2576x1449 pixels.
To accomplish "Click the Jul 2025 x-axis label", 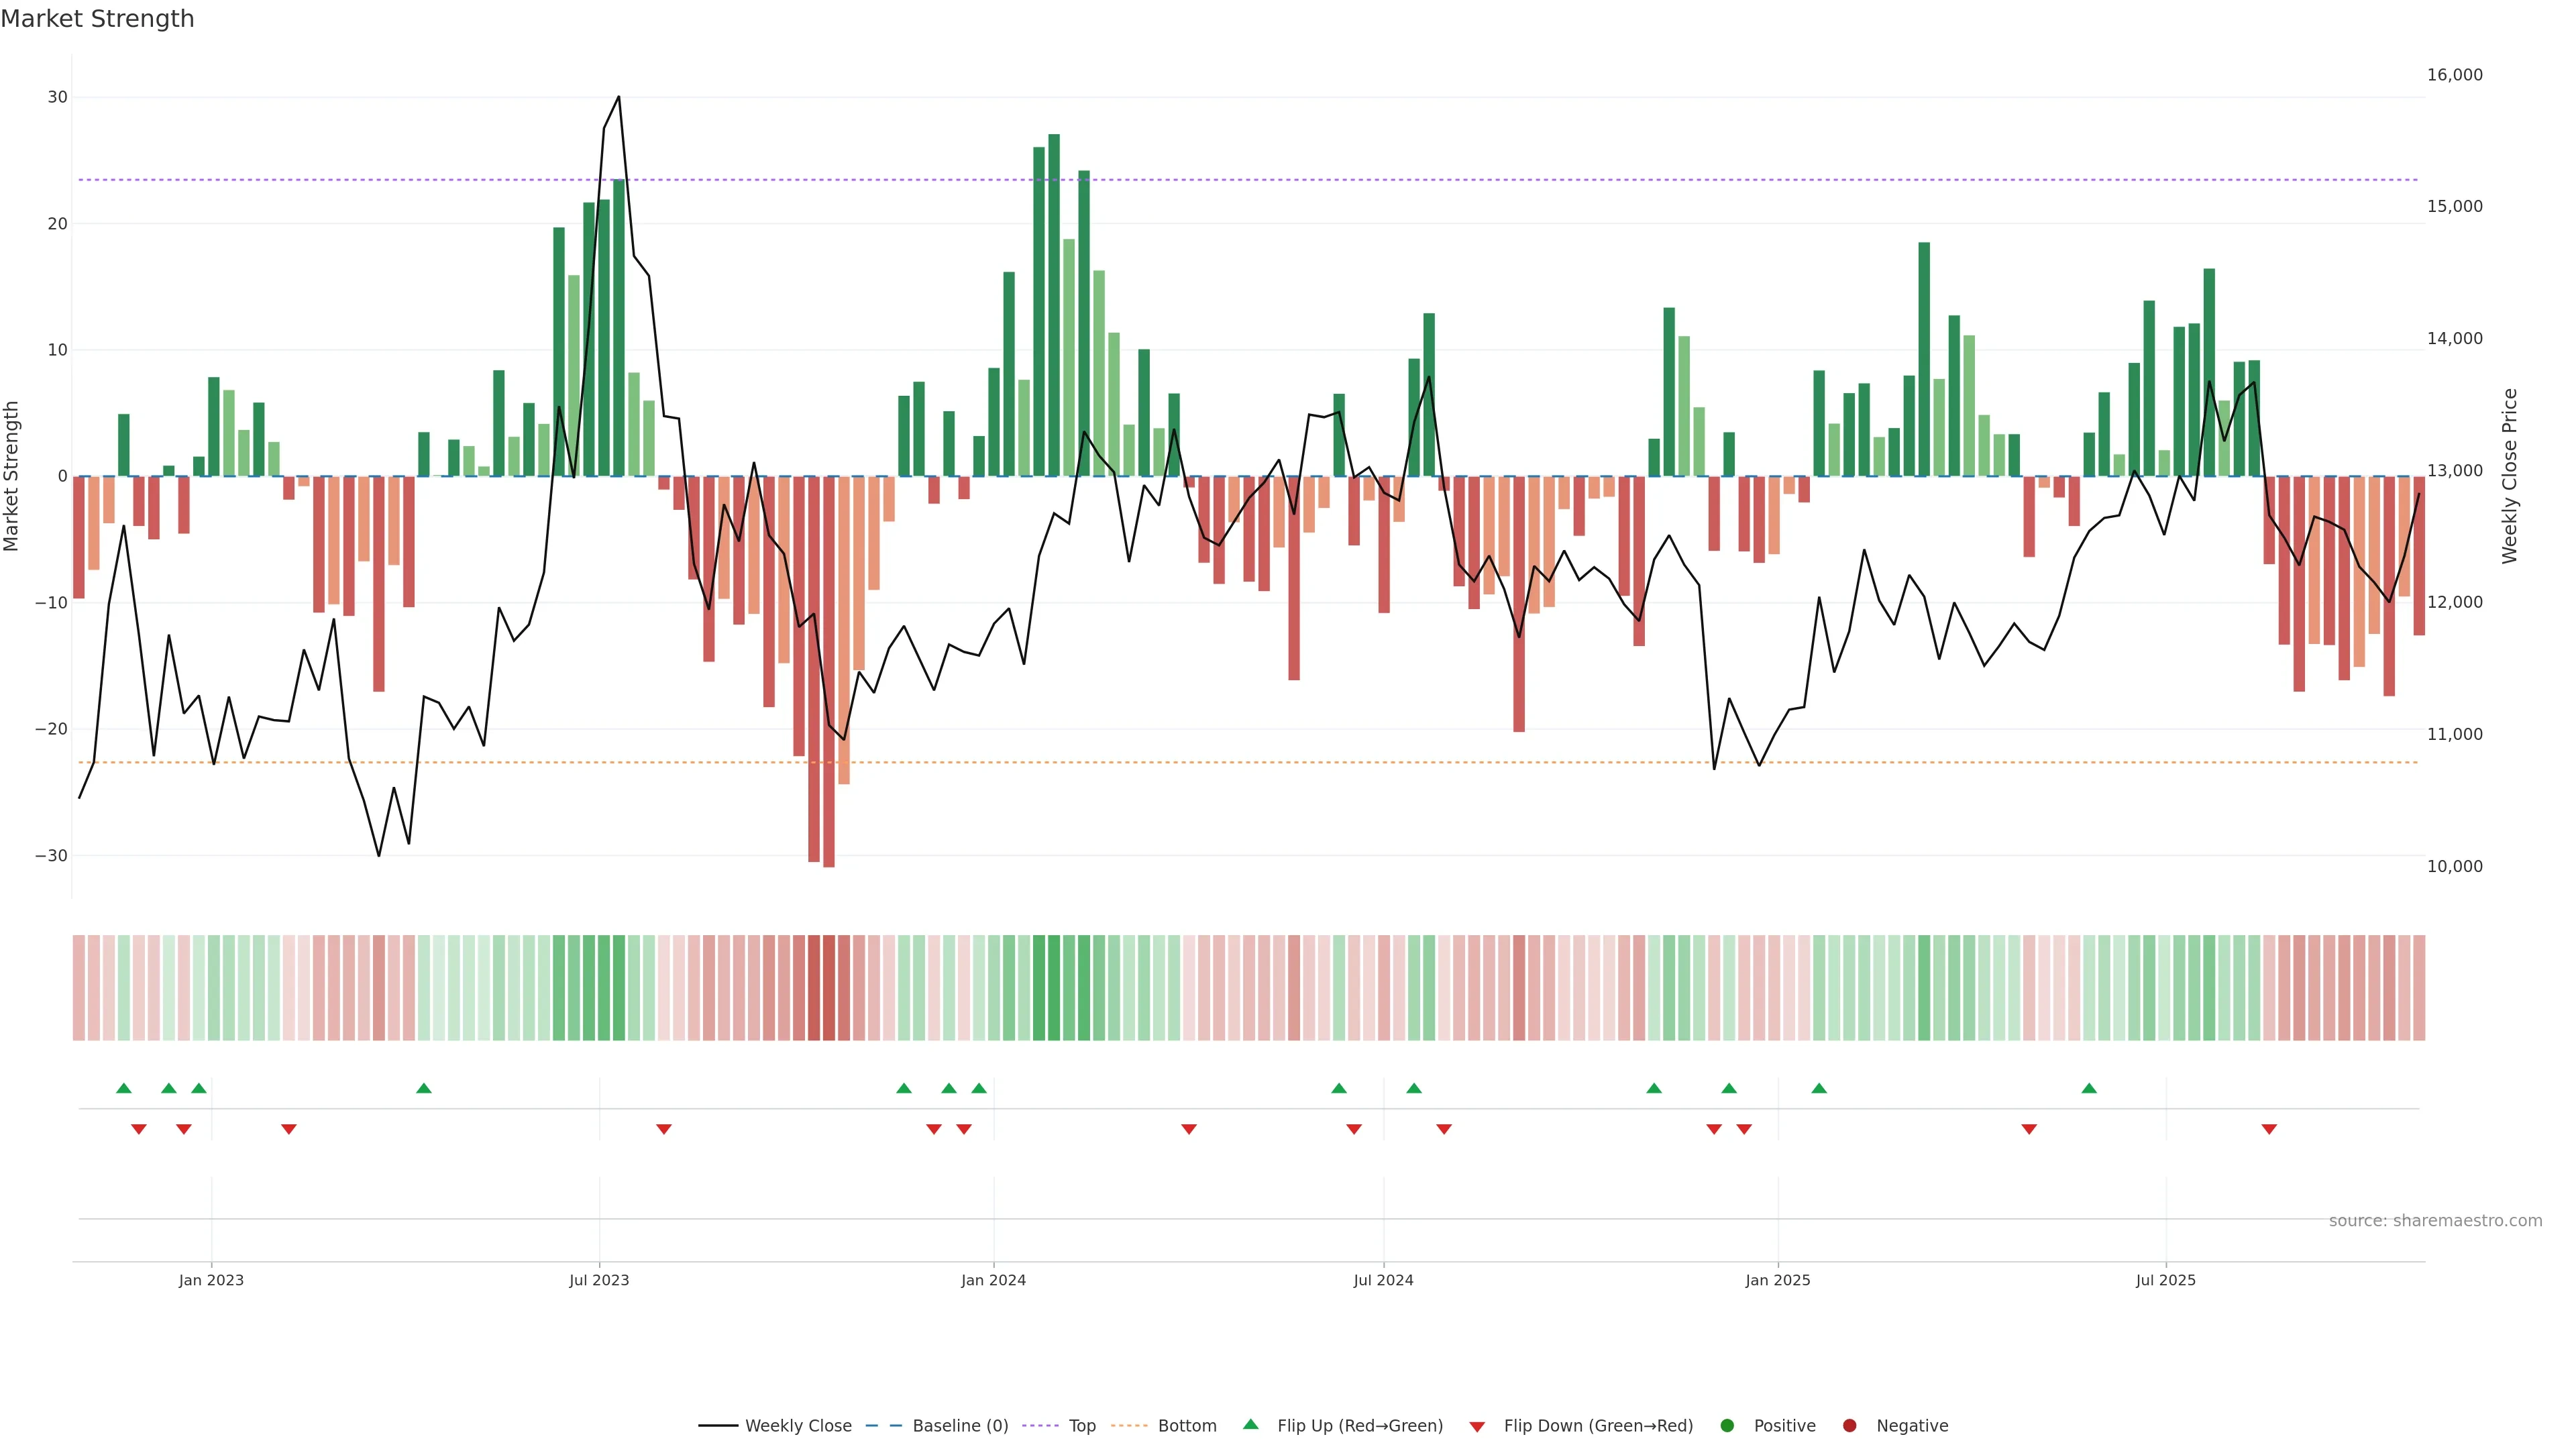I will [2165, 1280].
